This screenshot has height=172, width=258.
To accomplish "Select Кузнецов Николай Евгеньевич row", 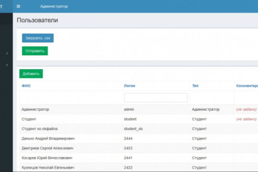I will 48,168.
